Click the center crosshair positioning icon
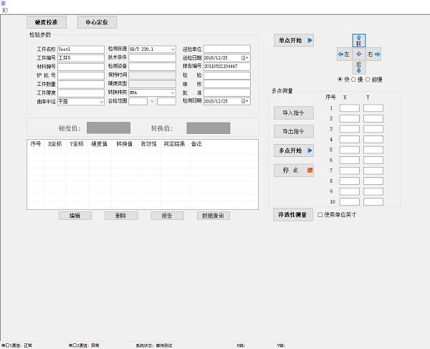Viewport: 430px width, 349px height. tap(358, 54)
